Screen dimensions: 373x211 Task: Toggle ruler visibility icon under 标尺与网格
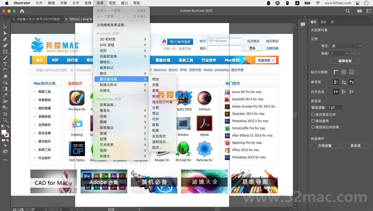coord(336,72)
